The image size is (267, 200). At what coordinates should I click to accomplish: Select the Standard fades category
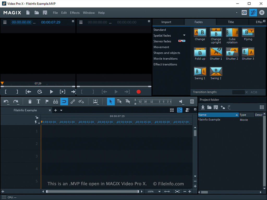pos(160,30)
